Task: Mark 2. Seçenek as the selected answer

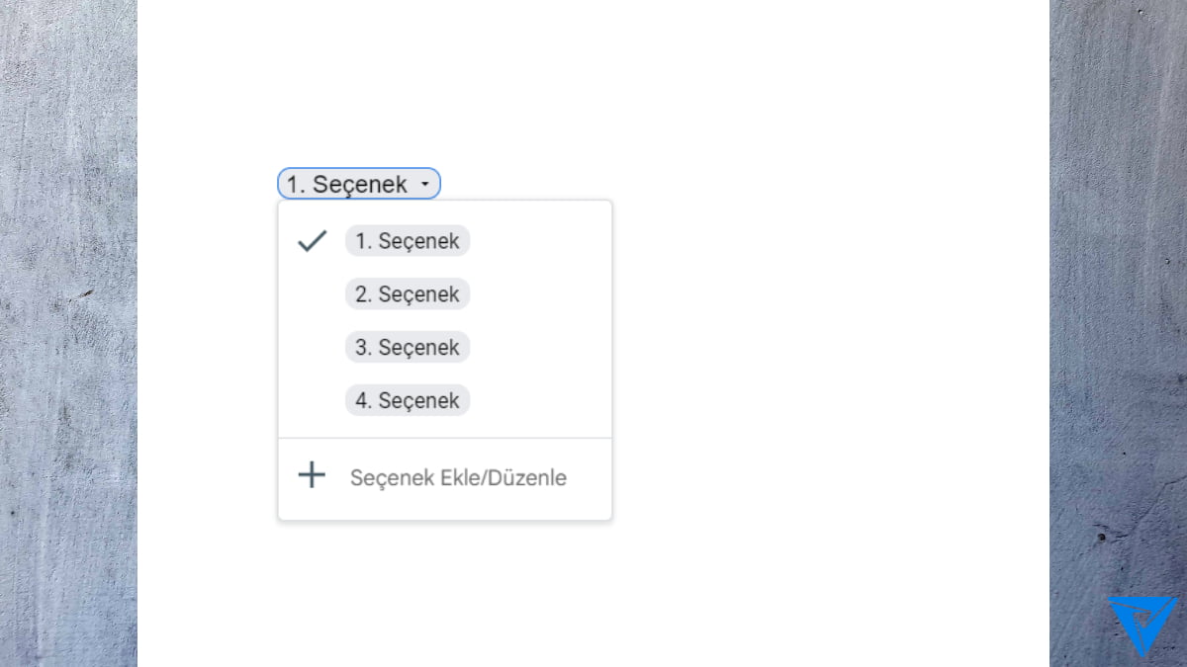Action: 407,293
